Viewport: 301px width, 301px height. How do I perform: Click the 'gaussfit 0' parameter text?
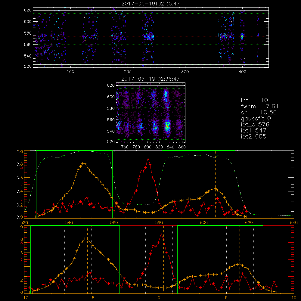pyautogui.click(x=256, y=119)
